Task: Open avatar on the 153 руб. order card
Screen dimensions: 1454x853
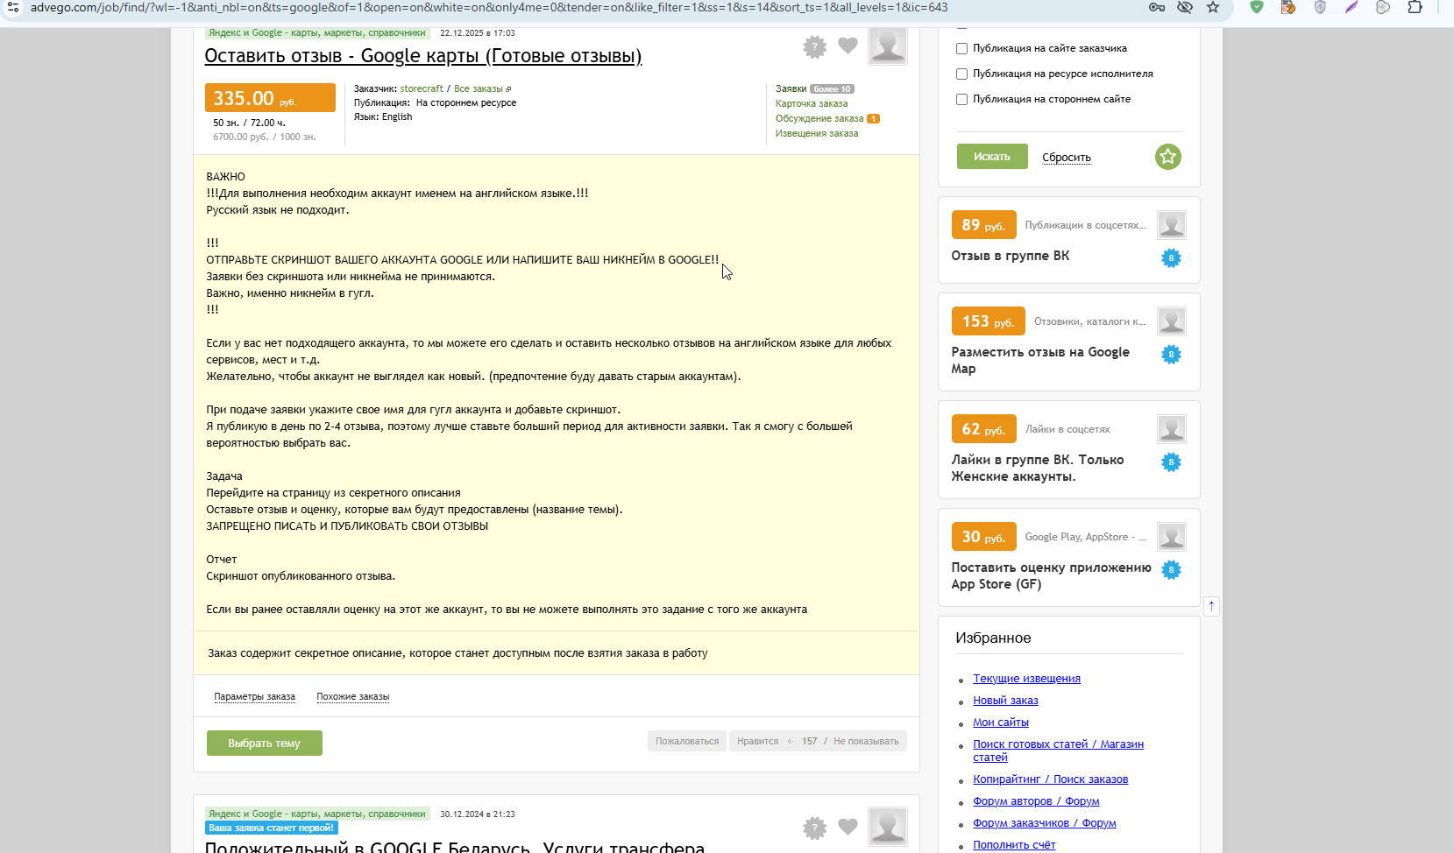Action: tap(1172, 321)
